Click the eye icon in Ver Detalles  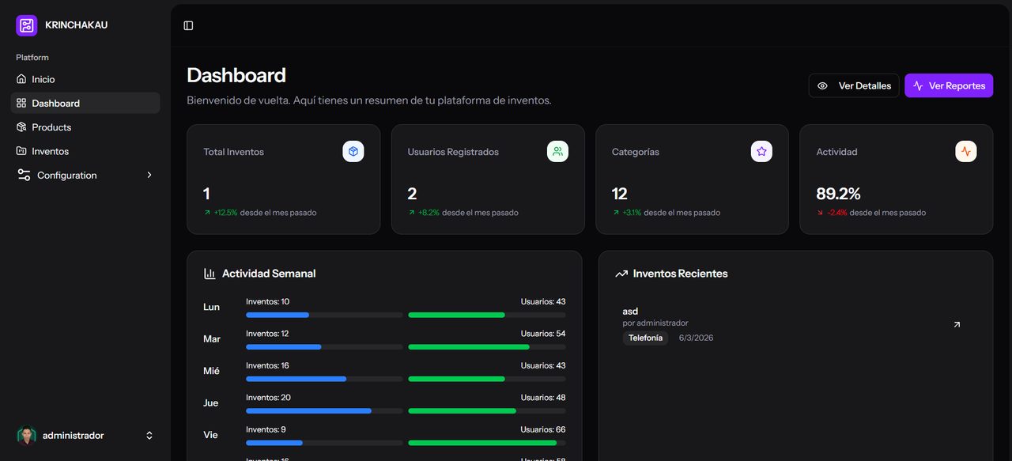coord(822,85)
